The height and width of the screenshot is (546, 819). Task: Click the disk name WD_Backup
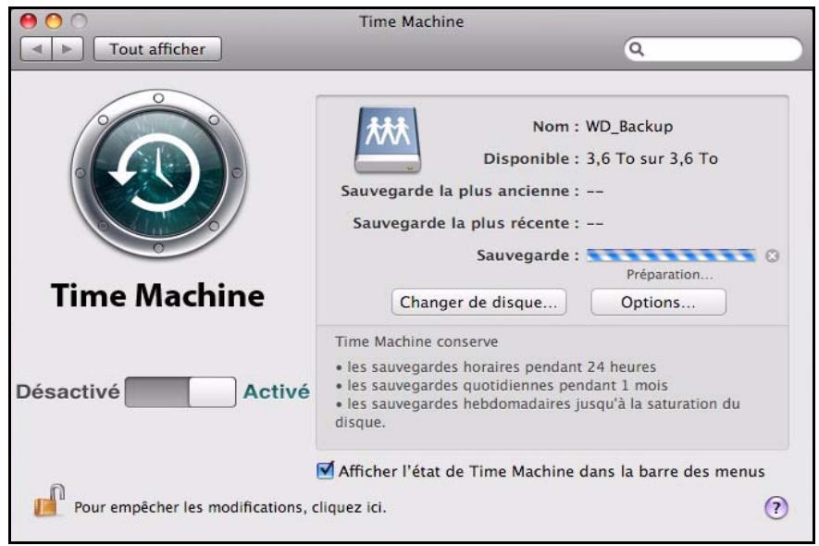point(629,127)
